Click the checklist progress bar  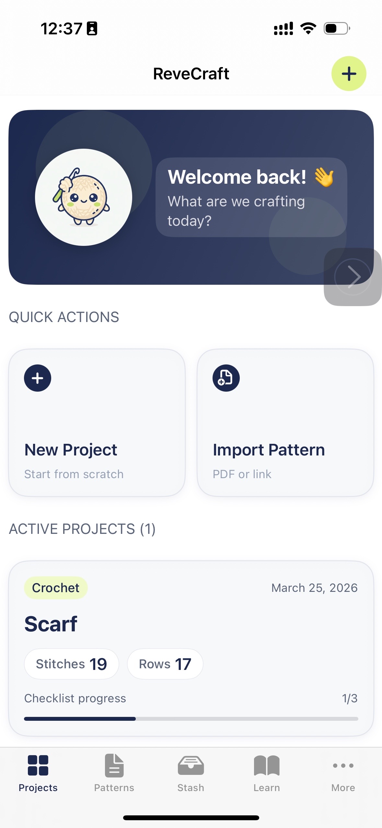click(x=191, y=718)
